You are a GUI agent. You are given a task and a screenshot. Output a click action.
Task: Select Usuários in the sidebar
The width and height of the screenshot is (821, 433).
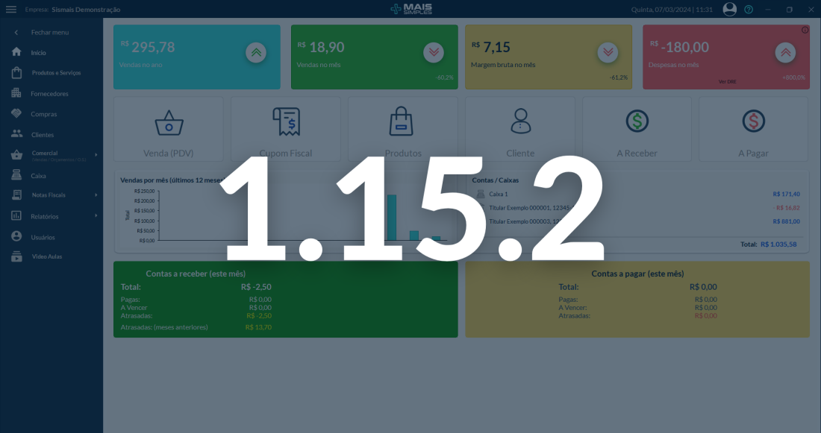pos(43,238)
